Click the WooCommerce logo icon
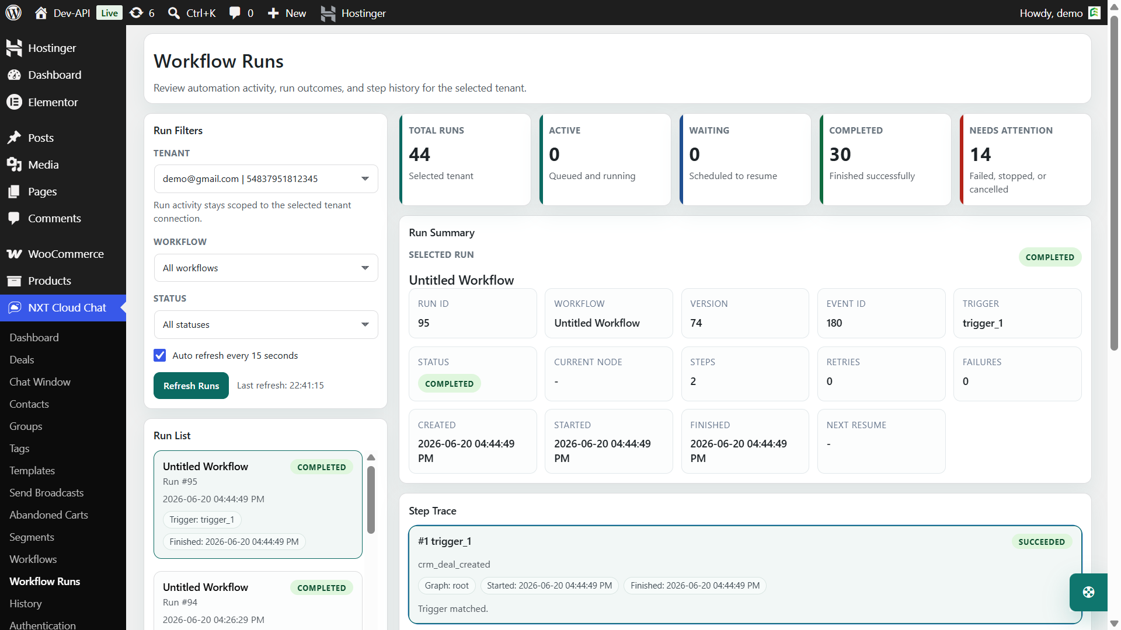1121x630 pixels. [14, 254]
